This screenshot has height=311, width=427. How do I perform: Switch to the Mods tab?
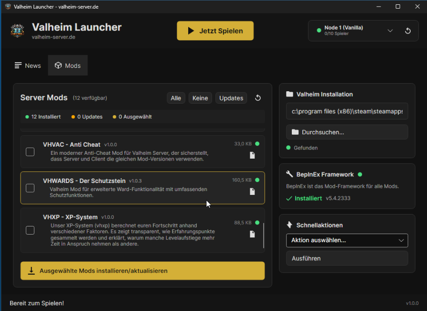pos(67,65)
